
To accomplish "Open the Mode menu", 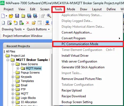I will click(71, 9).
